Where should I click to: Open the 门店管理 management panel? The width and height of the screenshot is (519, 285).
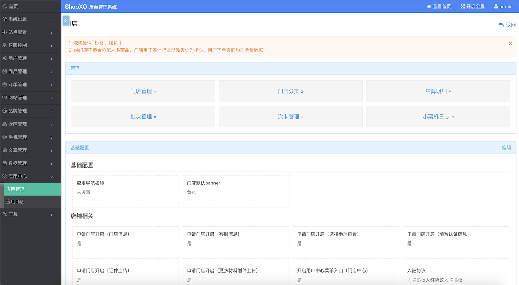[143, 91]
